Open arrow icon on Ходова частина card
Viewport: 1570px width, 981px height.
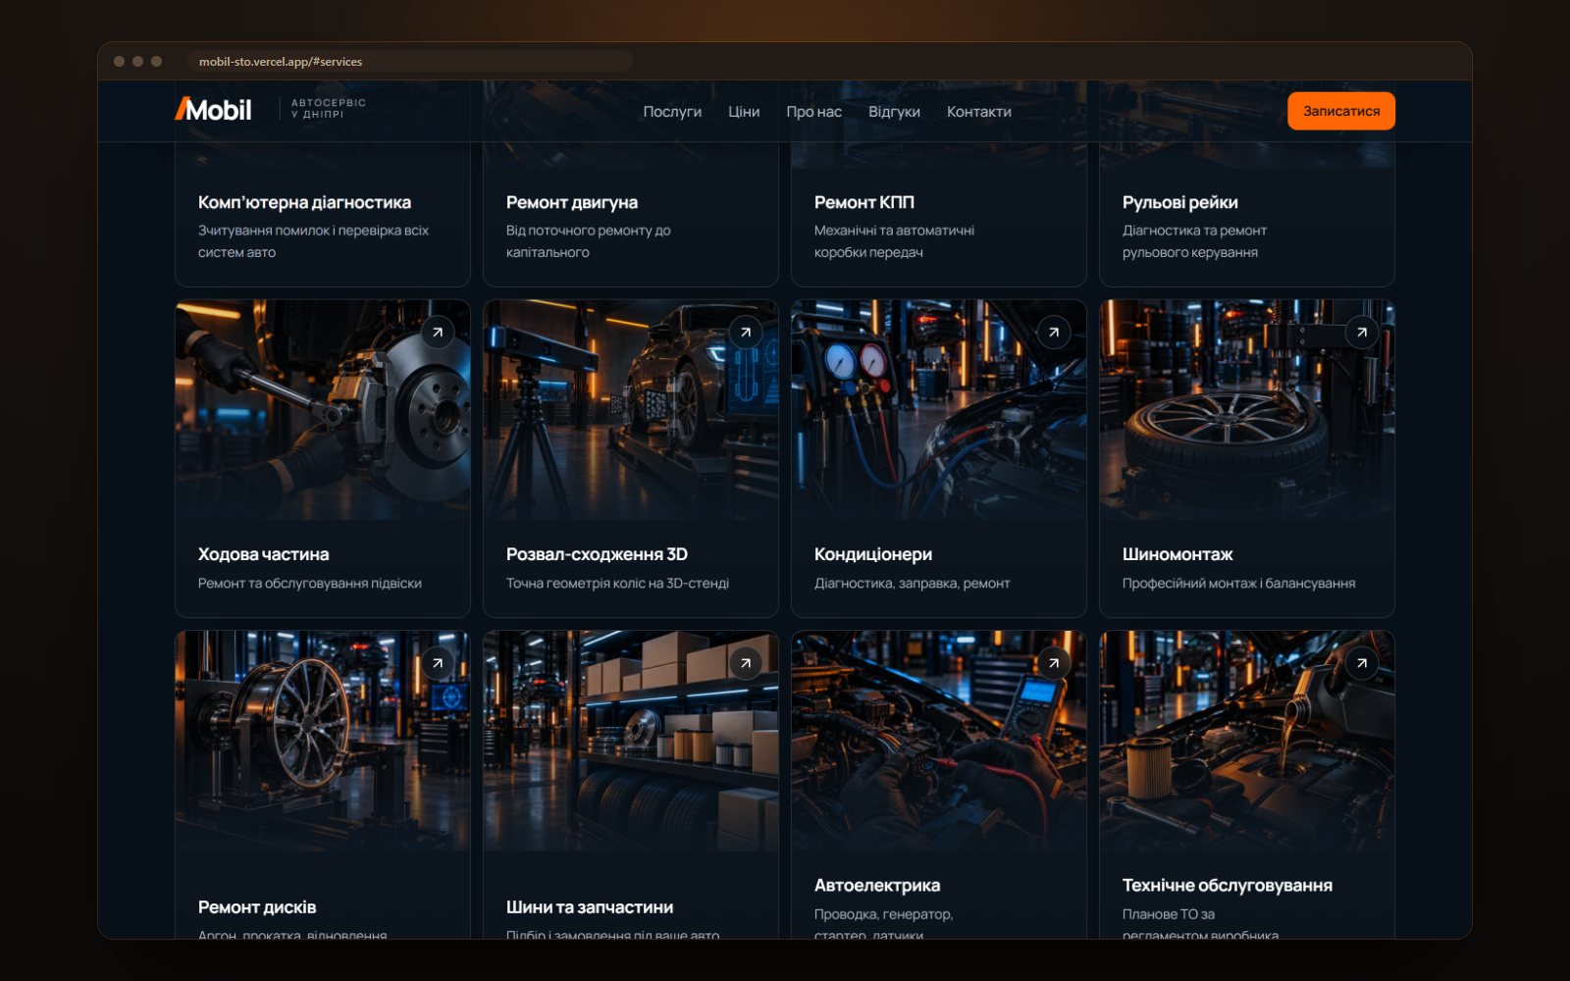(438, 333)
